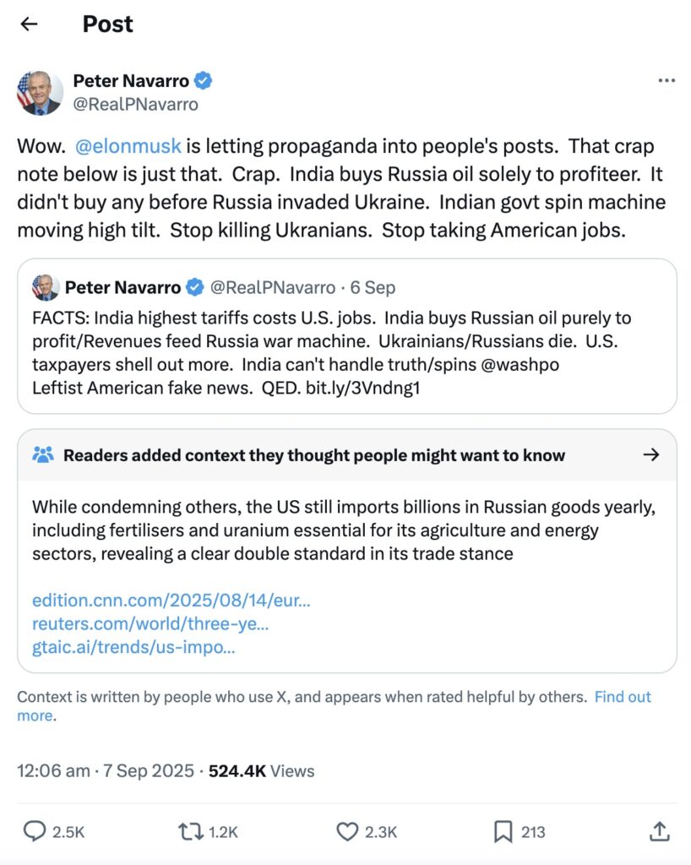Click the share upload icon

(x=660, y=832)
